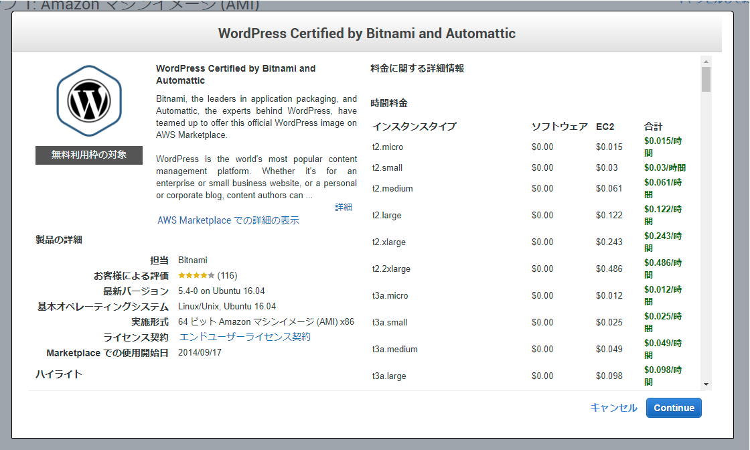The image size is (750, 450).
Task: Select the t2.large instance type text
Action: click(x=386, y=216)
